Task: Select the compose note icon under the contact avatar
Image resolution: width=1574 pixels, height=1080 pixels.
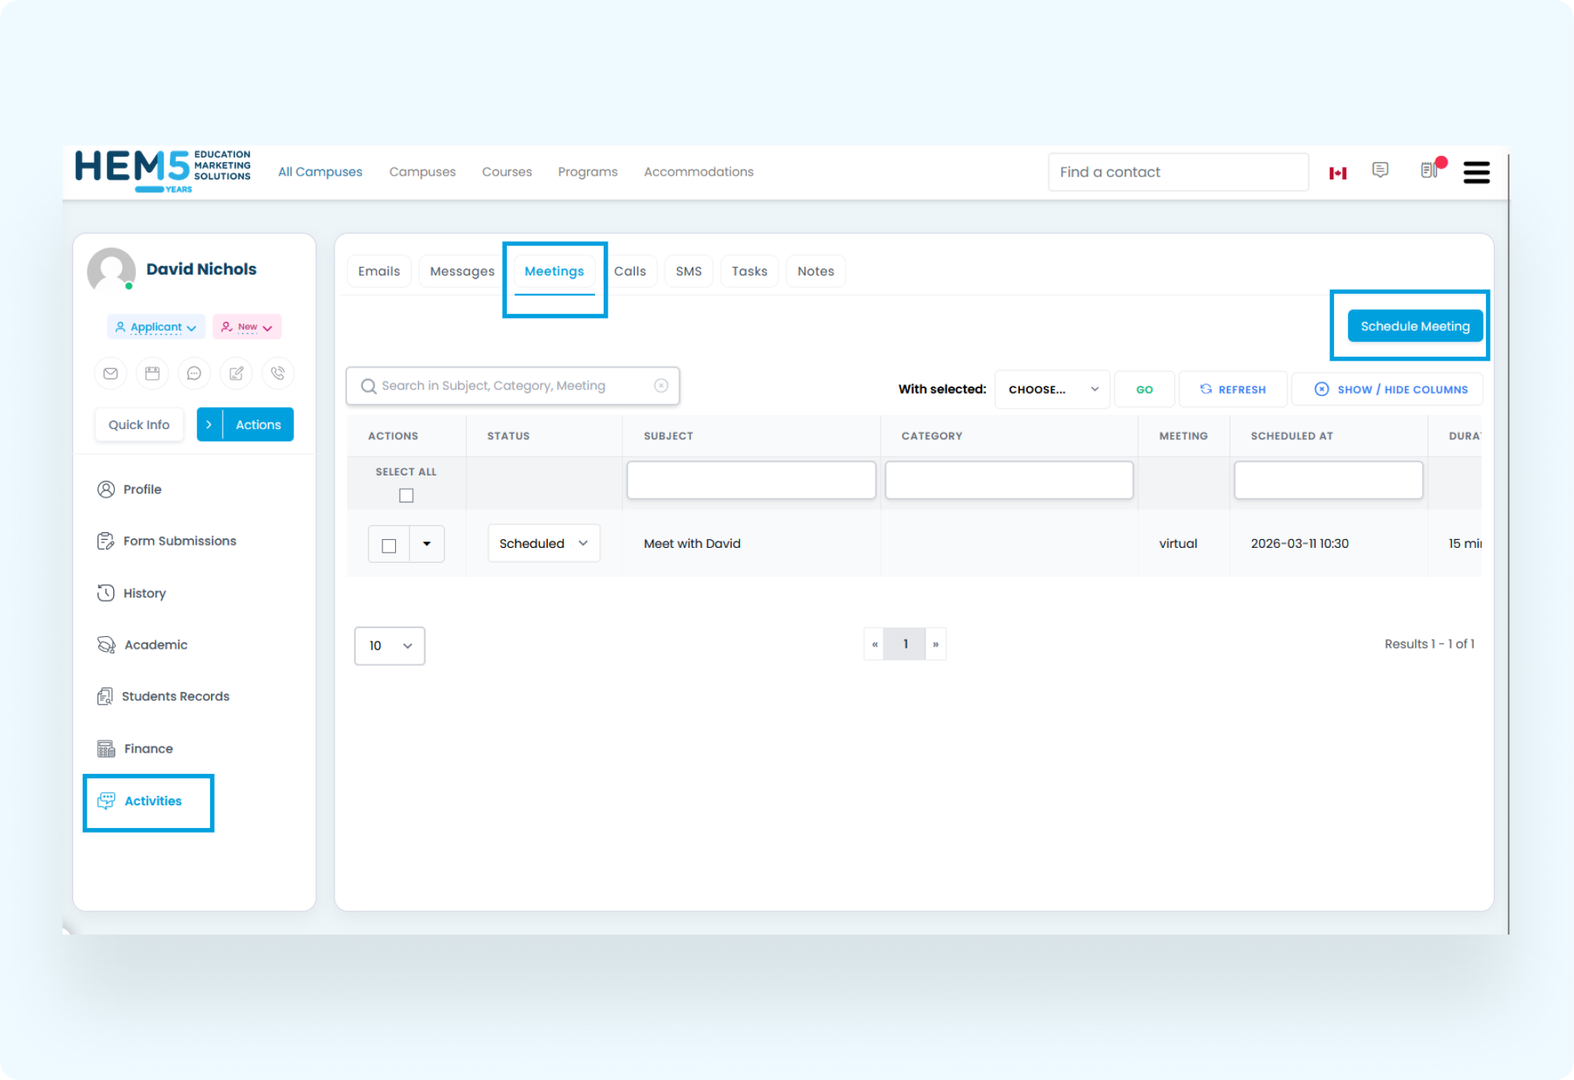Action: coord(236,373)
